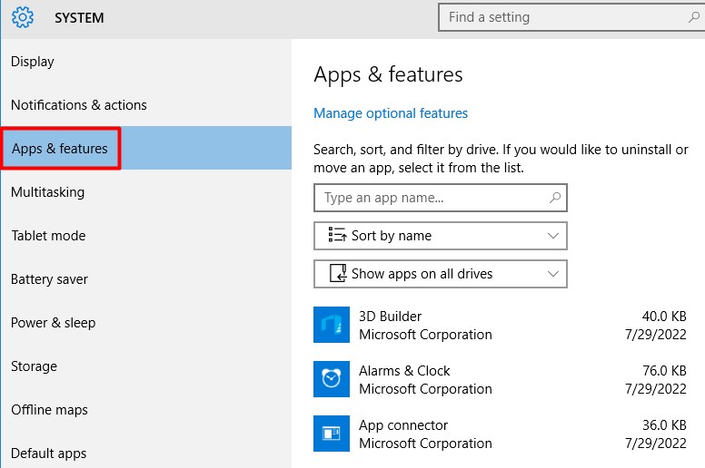The width and height of the screenshot is (705, 468).
Task: Select the Apps & features sidebar item
Action: (60, 149)
